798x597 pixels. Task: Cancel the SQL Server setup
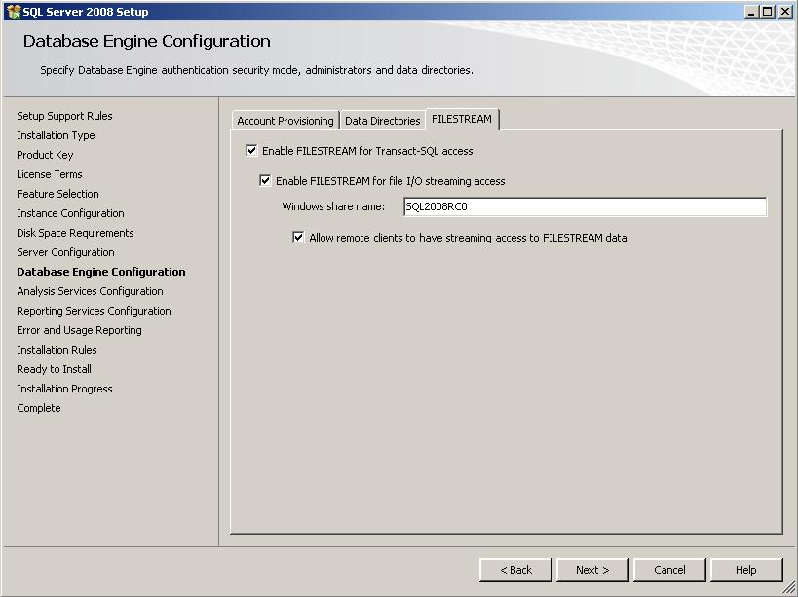coord(669,570)
